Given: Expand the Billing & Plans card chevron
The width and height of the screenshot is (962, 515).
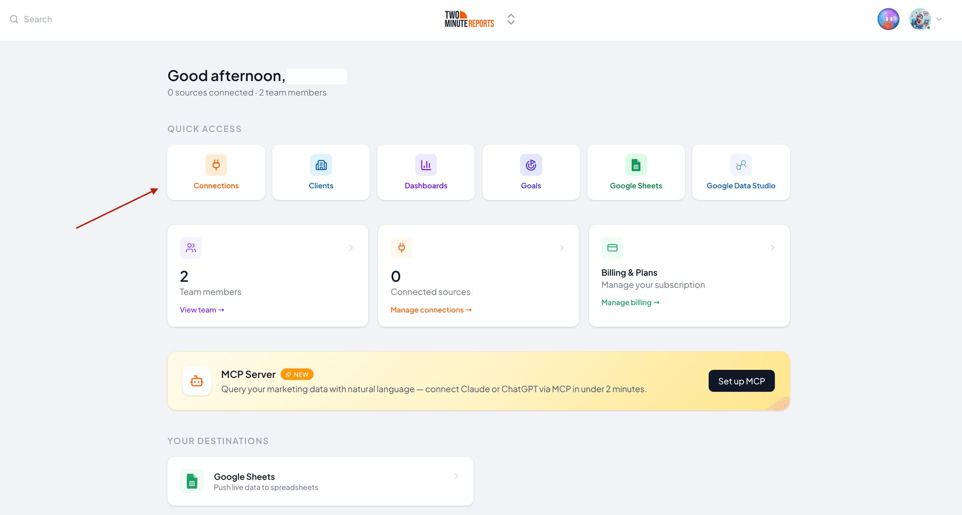Looking at the screenshot, I should (773, 248).
